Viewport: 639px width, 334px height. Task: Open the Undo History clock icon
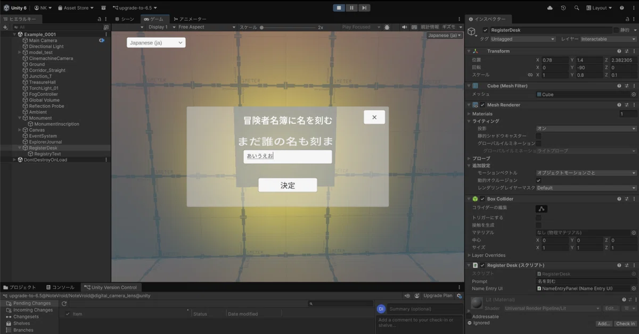[563, 8]
